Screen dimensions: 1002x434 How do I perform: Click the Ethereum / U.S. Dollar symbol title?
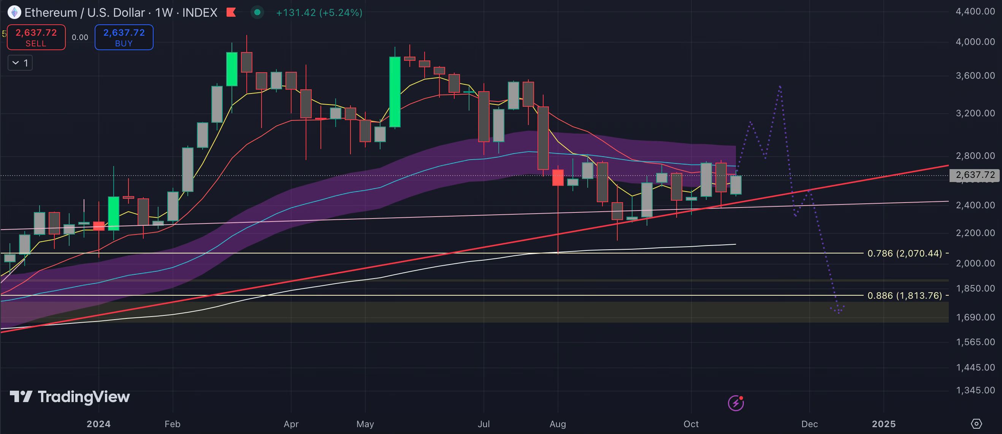pos(84,13)
